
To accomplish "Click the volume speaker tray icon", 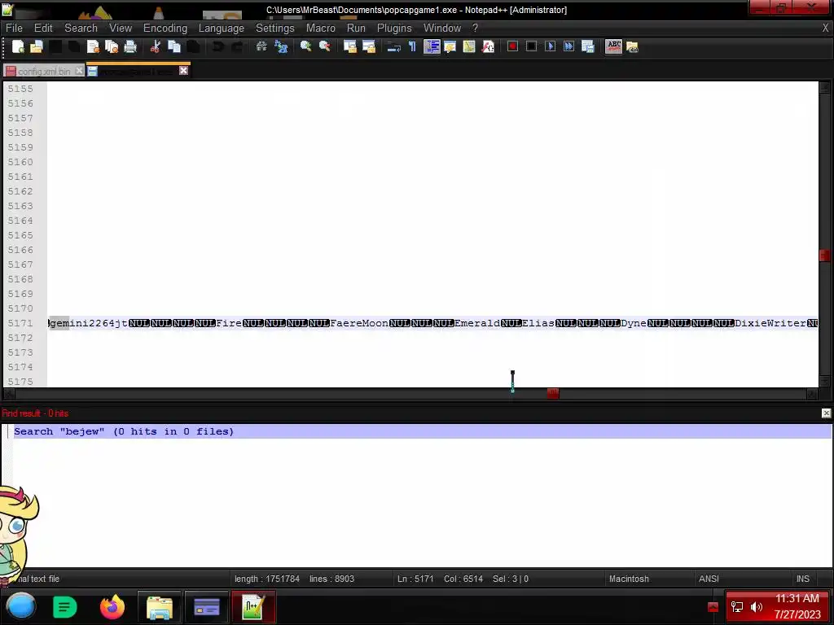I will 756,606.
